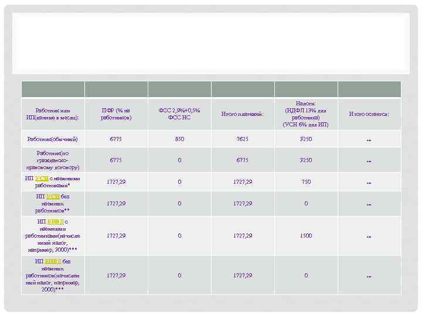The height and width of the screenshot is (316, 422).
Task: Click Итого остается dashes in Работник(обычный) row
Action: 369,140
